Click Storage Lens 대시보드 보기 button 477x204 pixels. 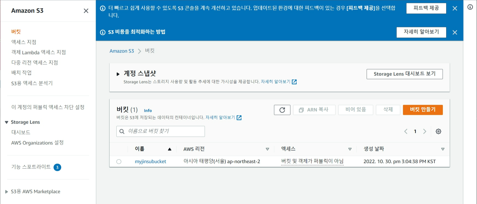[x=405, y=74]
